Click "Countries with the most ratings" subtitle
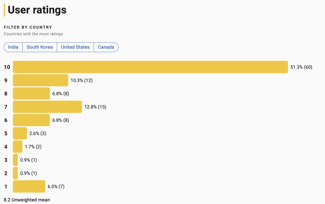Image resolution: width=325 pixels, height=204 pixels. (33, 34)
